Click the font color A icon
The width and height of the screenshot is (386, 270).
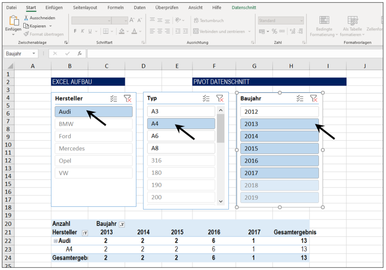pos(134,31)
